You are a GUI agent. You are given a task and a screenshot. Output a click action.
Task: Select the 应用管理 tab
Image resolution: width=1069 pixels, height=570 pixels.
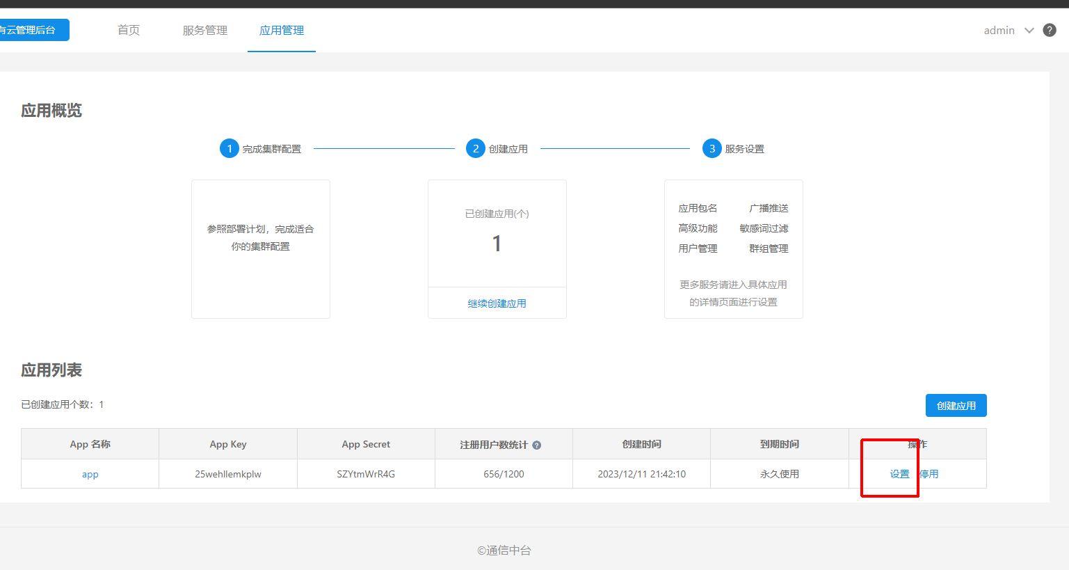point(282,30)
